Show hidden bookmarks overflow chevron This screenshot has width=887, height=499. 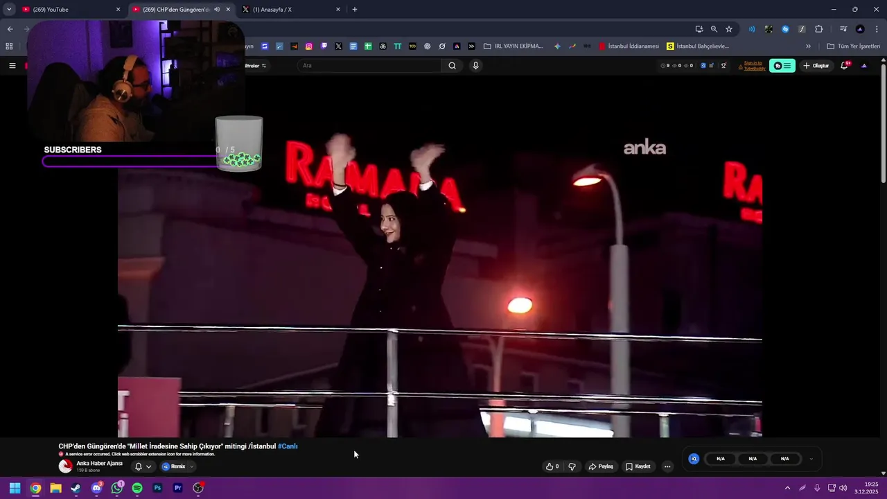click(x=808, y=46)
